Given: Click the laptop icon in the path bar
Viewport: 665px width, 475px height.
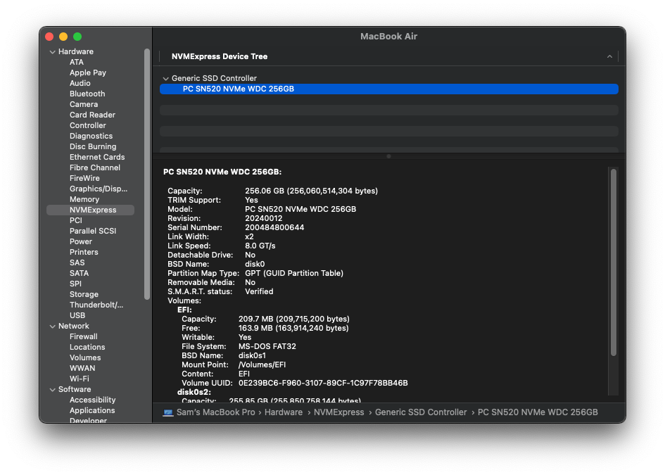Looking at the screenshot, I should (168, 412).
